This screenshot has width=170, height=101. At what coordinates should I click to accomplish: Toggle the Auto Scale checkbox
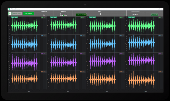(60, 14)
